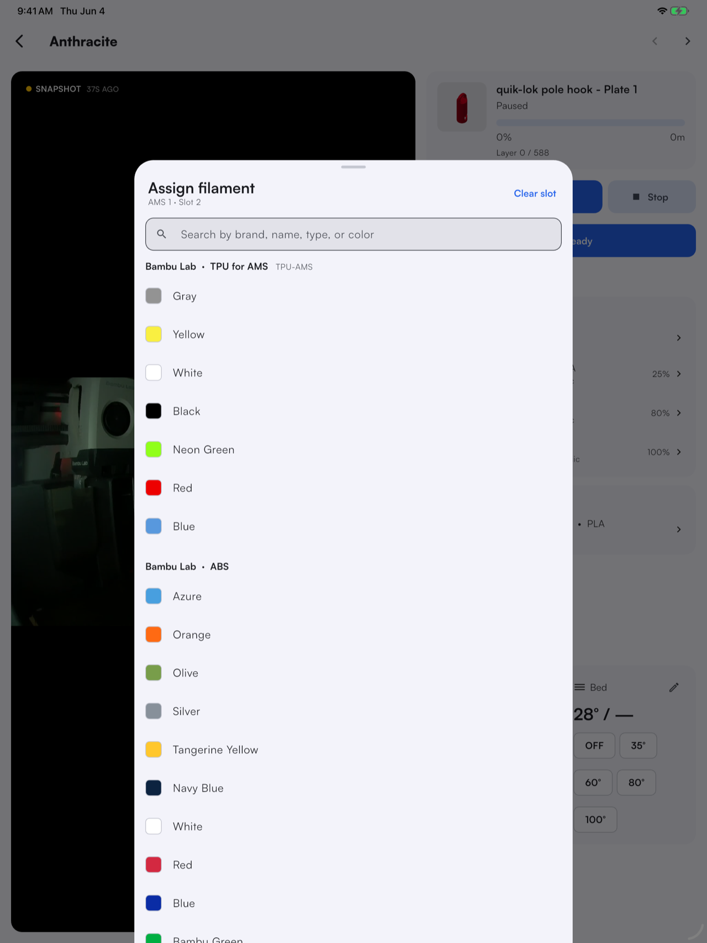Click the print progress bar
707x943 pixels.
click(x=590, y=123)
